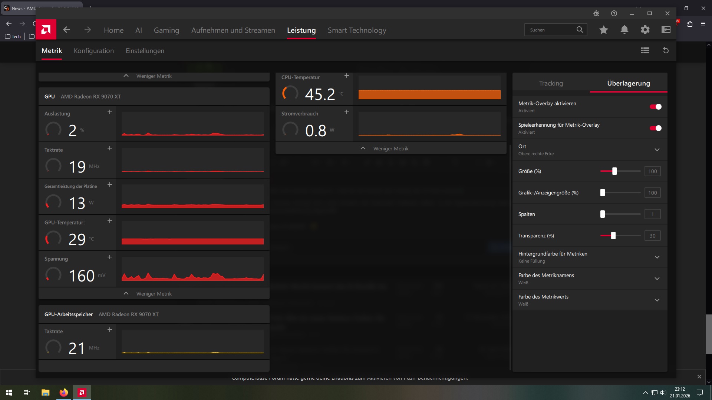Disable Spieleerkennung für Metrik-Overlay switch

pyautogui.click(x=655, y=128)
